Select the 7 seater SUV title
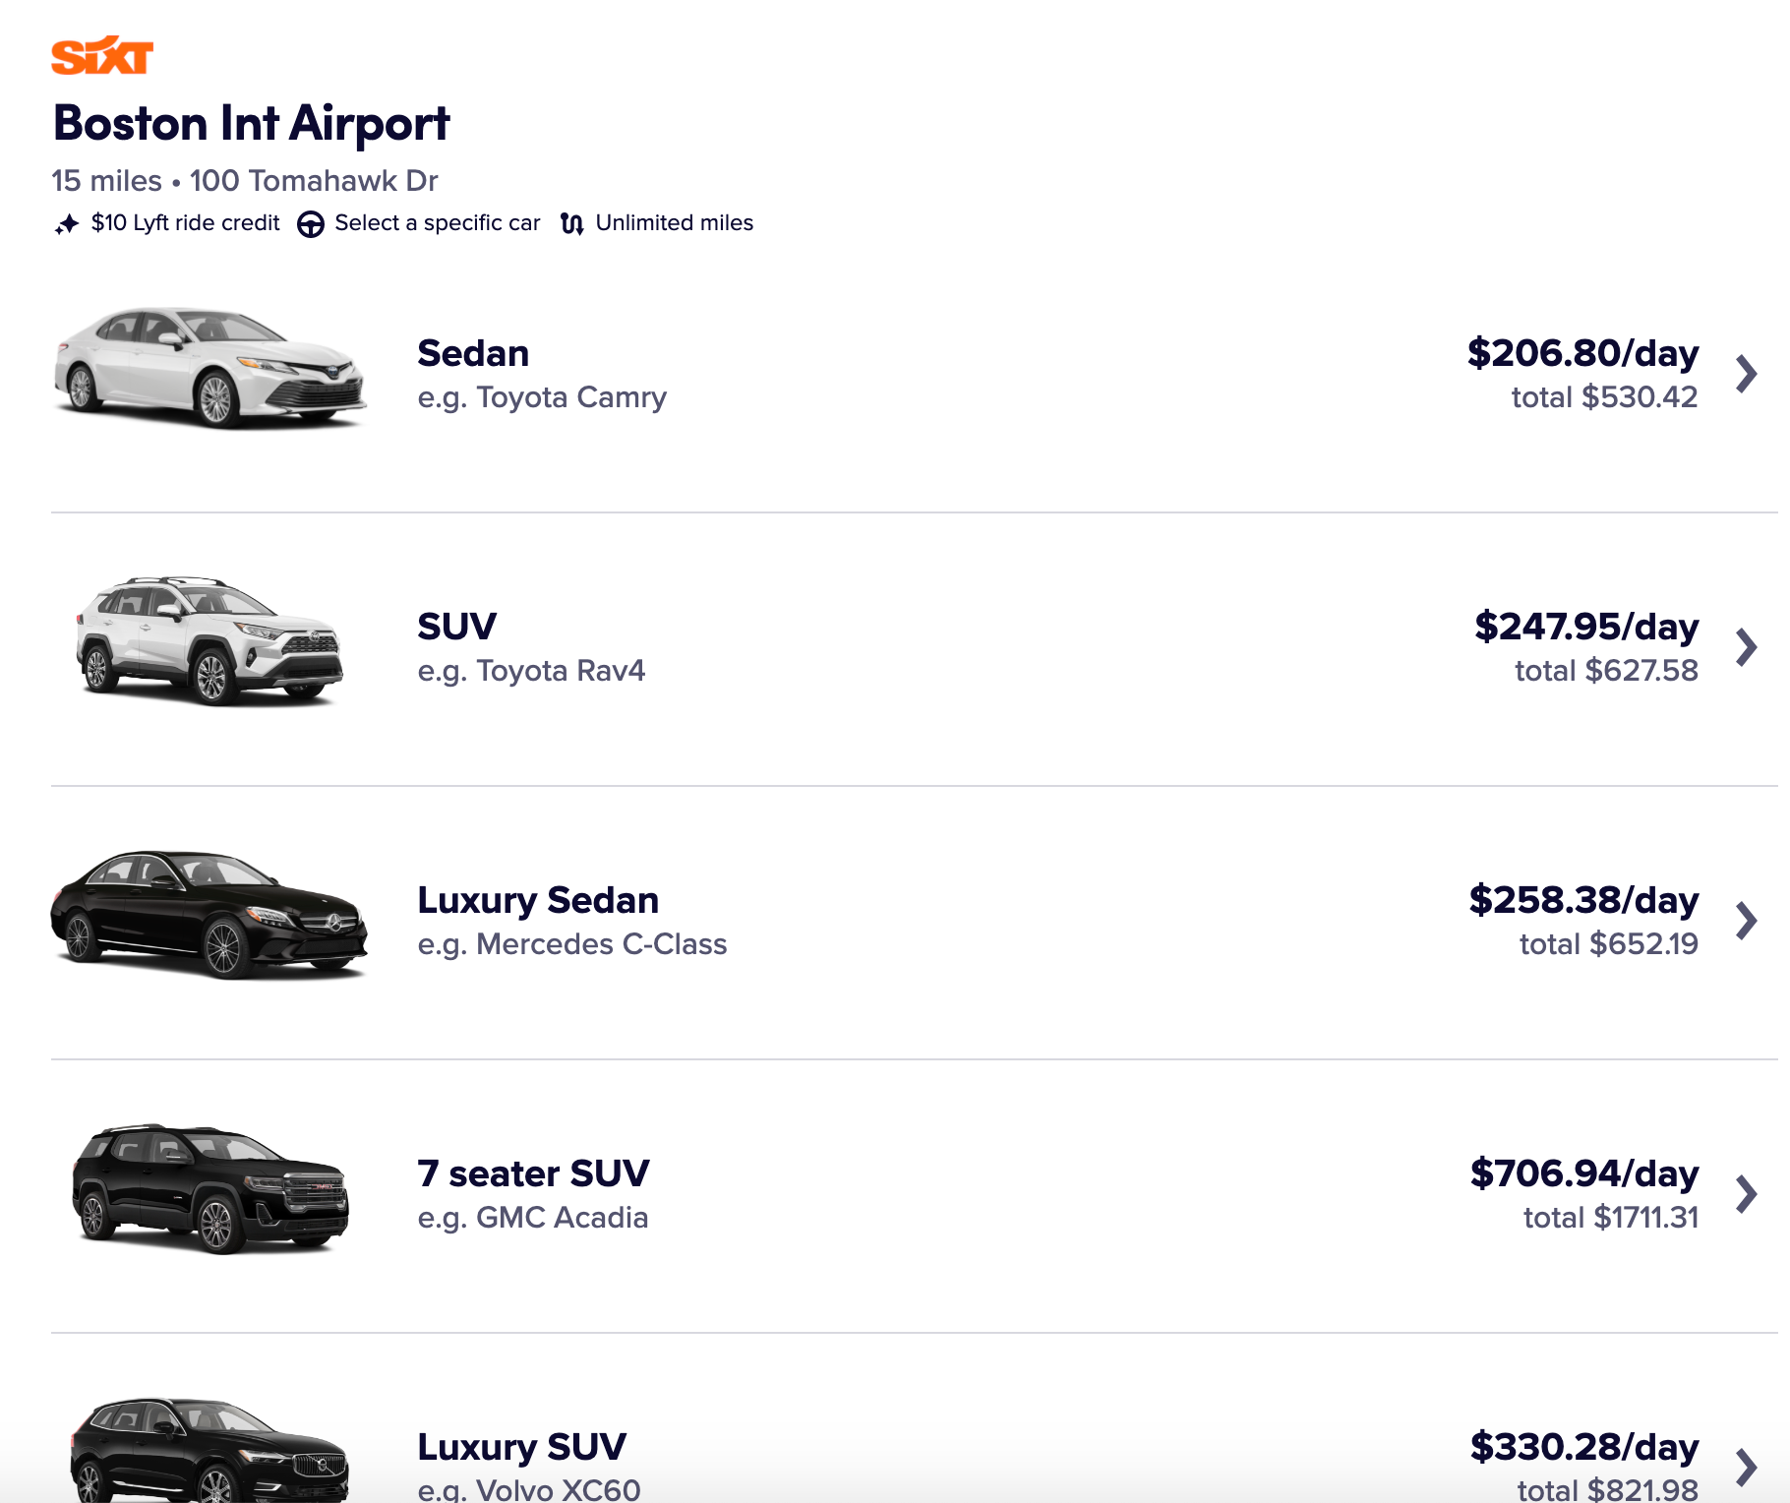Image resolution: width=1790 pixels, height=1503 pixels. [533, 1173]
